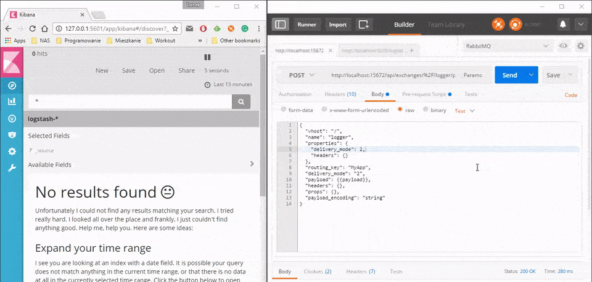This screenshot has height=282, width=592.
Task: Click the Params button
Action: click(x=473, y=75)
